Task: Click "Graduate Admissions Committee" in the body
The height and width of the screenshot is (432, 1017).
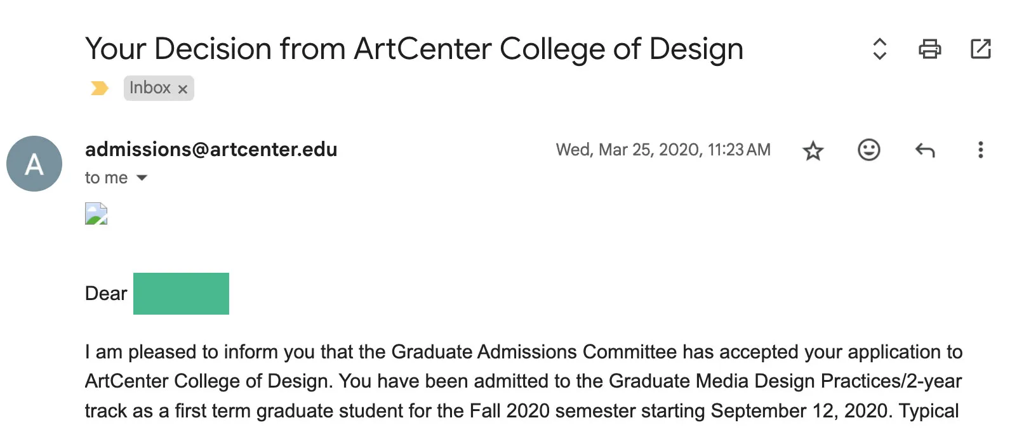Action: (x=533, y=352)
